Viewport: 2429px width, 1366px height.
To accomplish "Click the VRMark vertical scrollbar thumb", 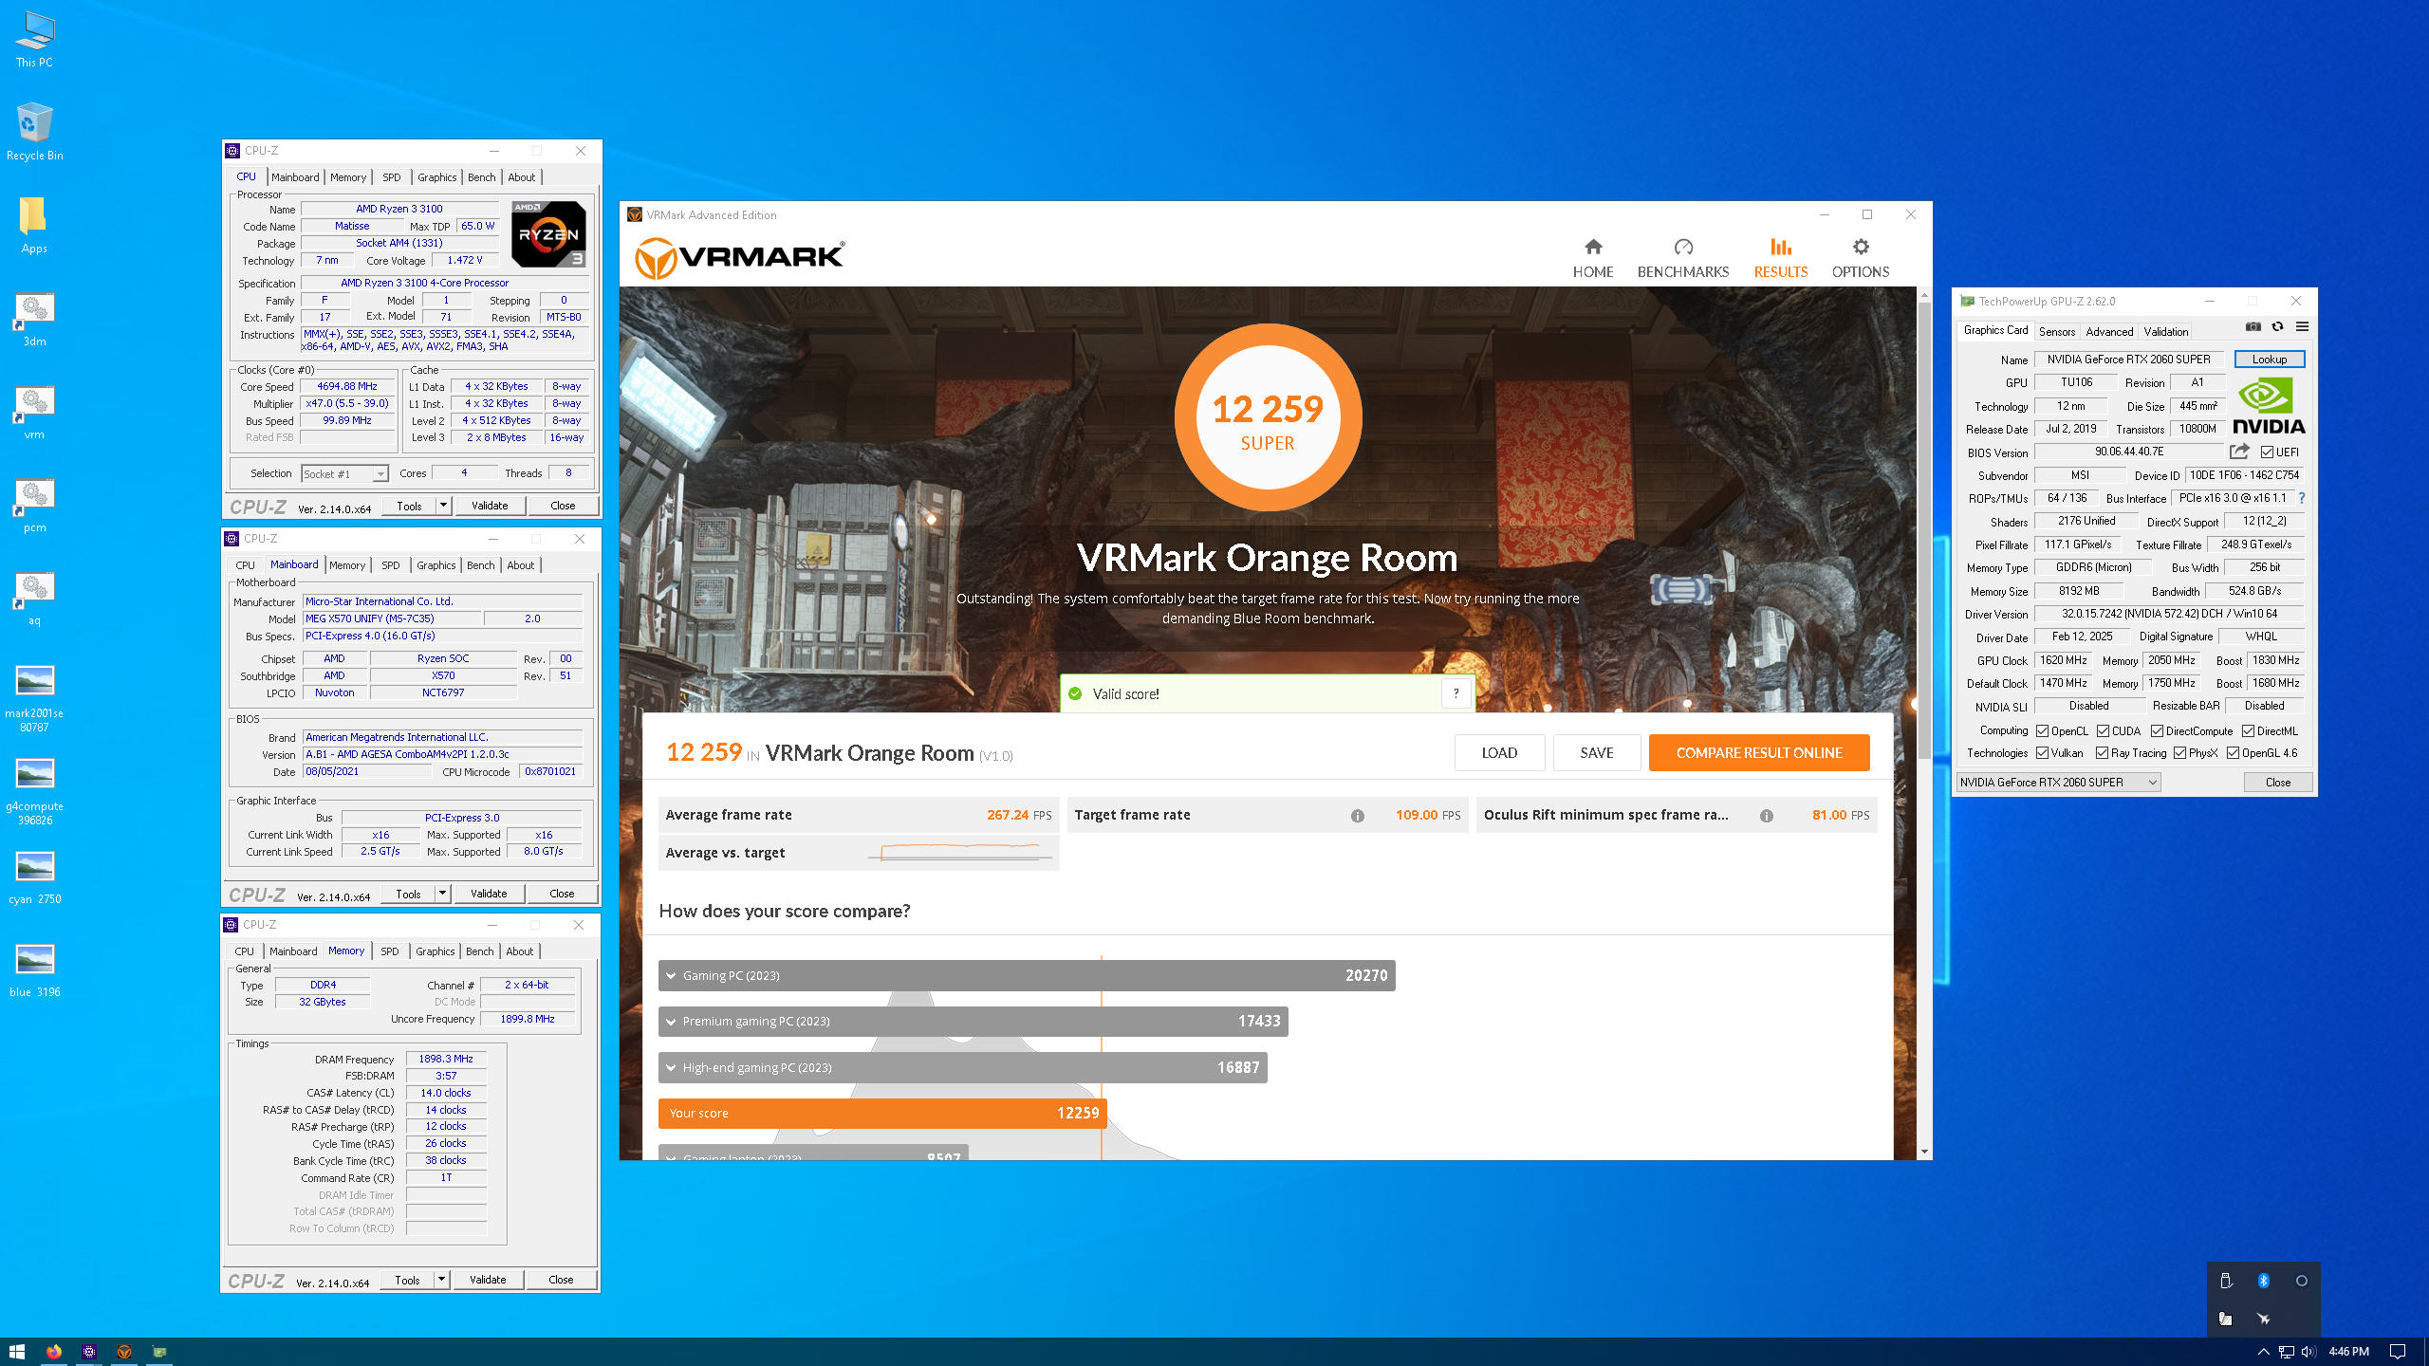I will 1924,531.
